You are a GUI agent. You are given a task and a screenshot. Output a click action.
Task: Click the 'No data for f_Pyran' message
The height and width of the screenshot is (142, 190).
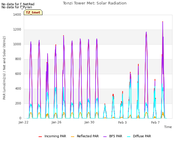tap(17, 7)
